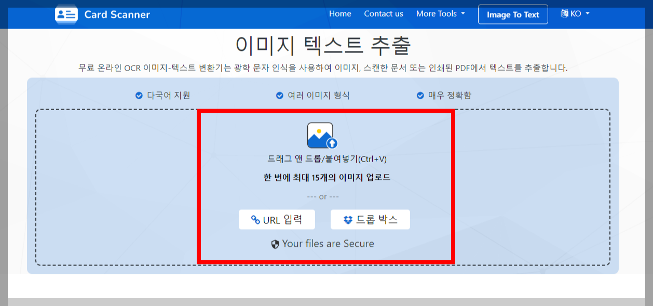Open the Contact us page
This screenshot has height=306, width=653.
(383, 14)
